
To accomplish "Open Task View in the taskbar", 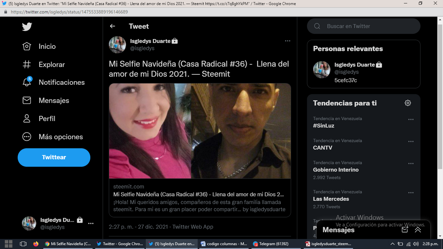I will (x=23, y=244).
